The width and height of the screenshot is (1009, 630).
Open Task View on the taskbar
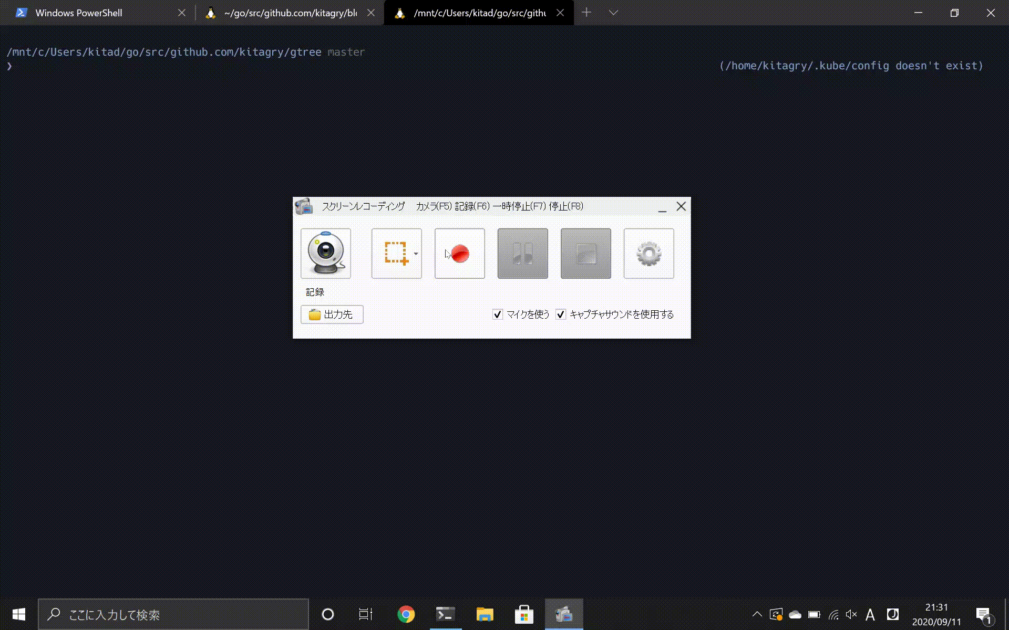pyautogui.click(x=366, y=614)
